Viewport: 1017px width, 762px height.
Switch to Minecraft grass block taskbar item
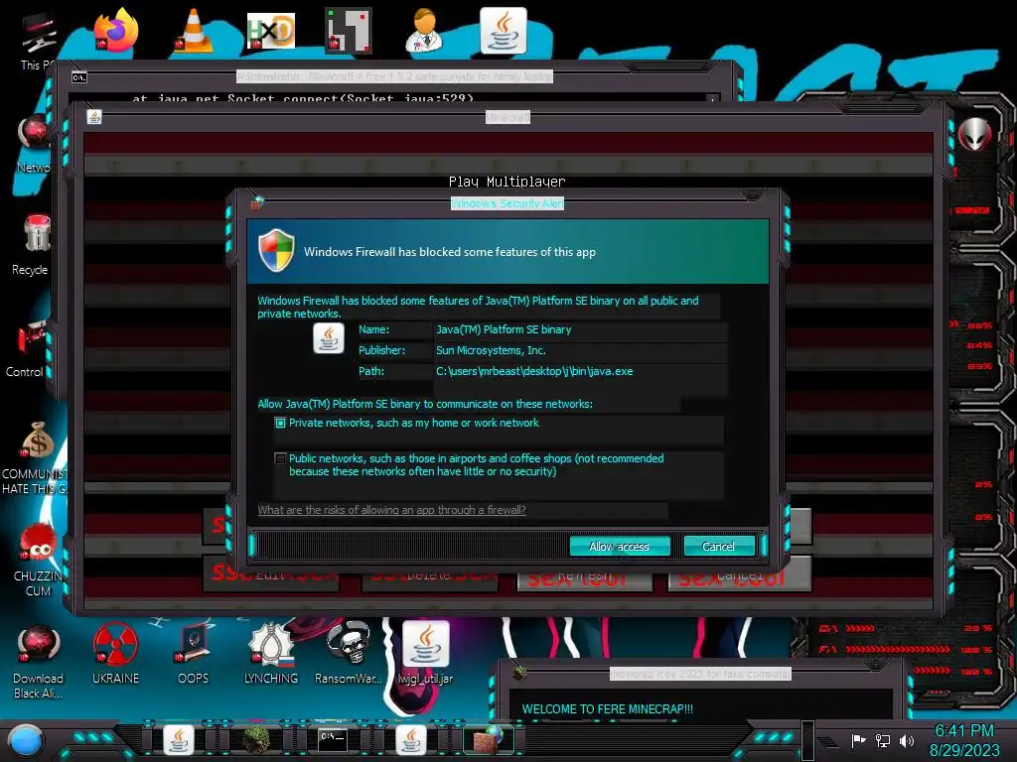[256, 740]
